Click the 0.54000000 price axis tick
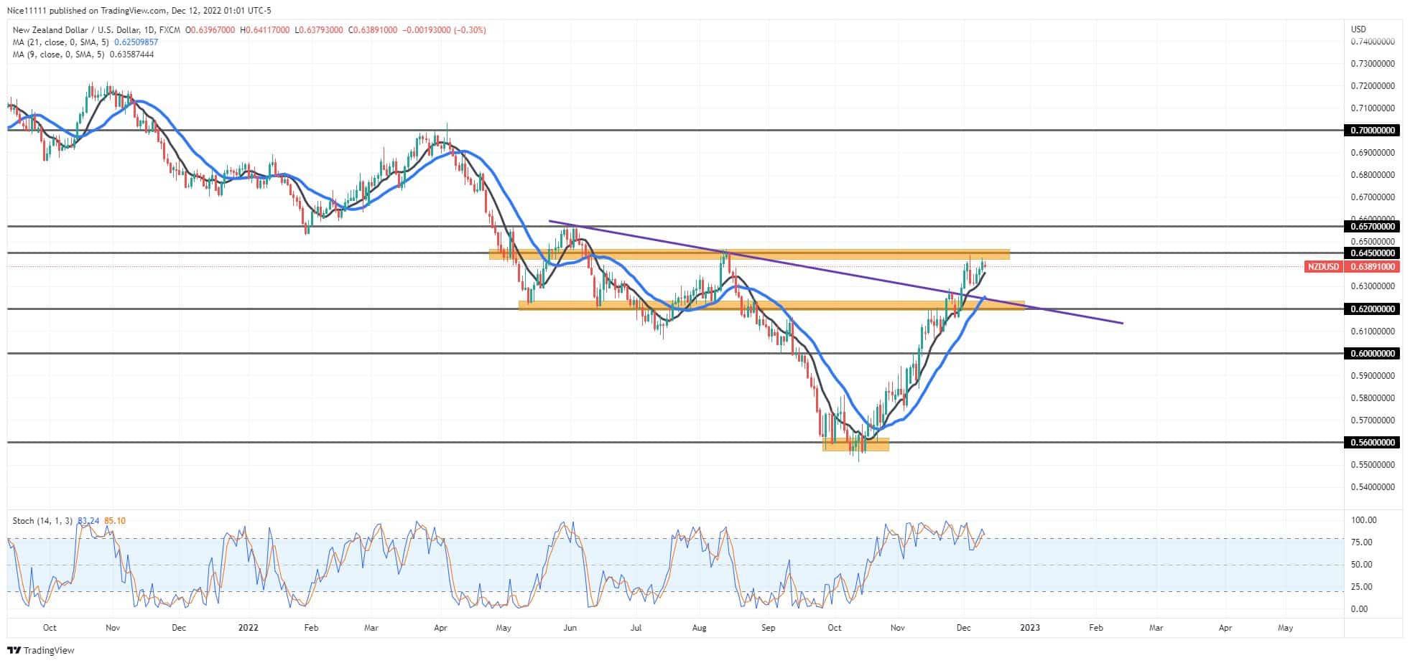 coord(1373,486)
